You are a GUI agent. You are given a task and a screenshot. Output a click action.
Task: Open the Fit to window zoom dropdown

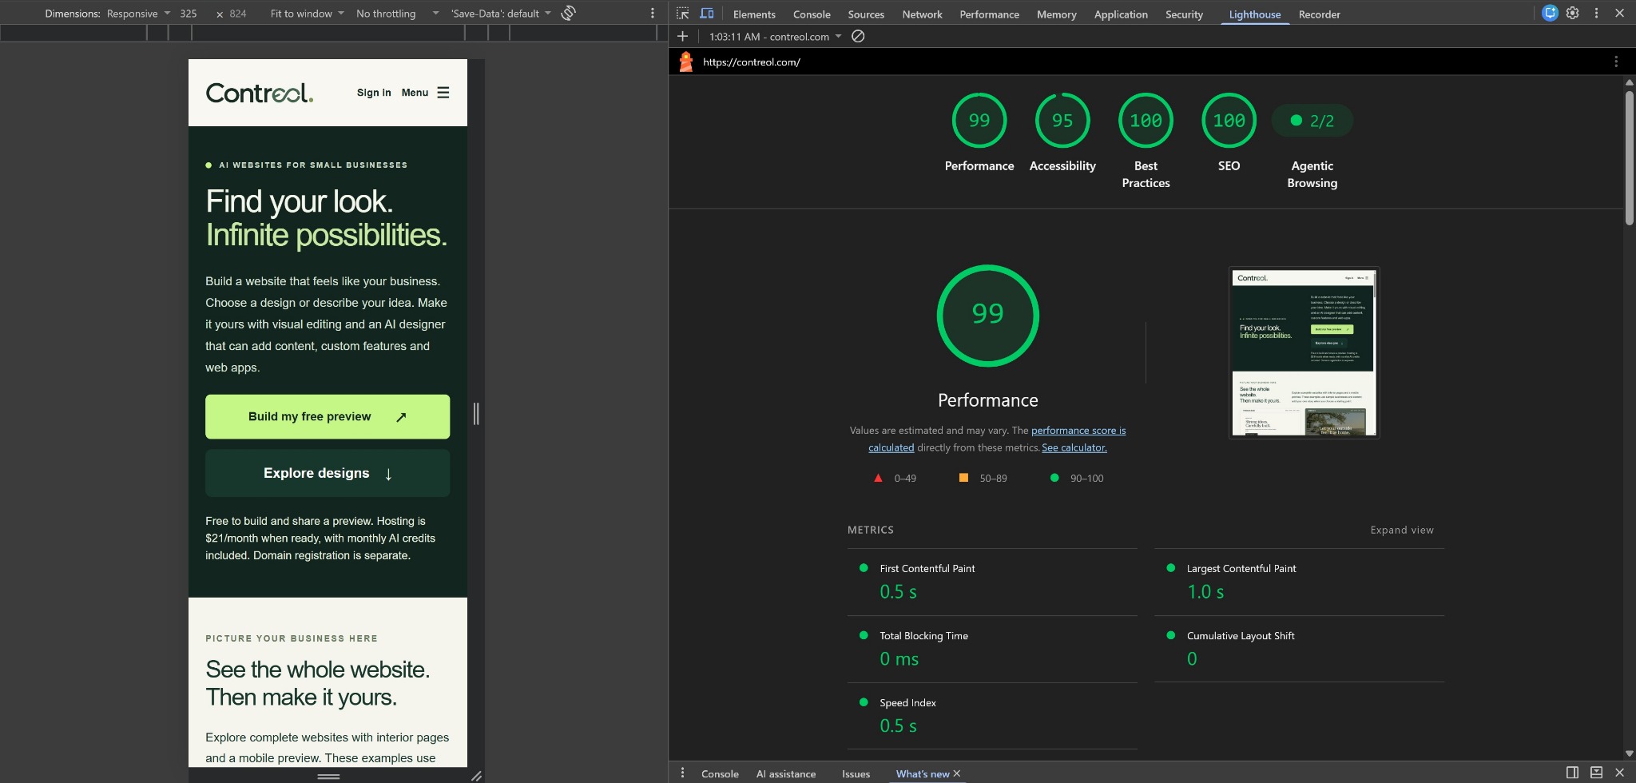click(x=307, y=14)
